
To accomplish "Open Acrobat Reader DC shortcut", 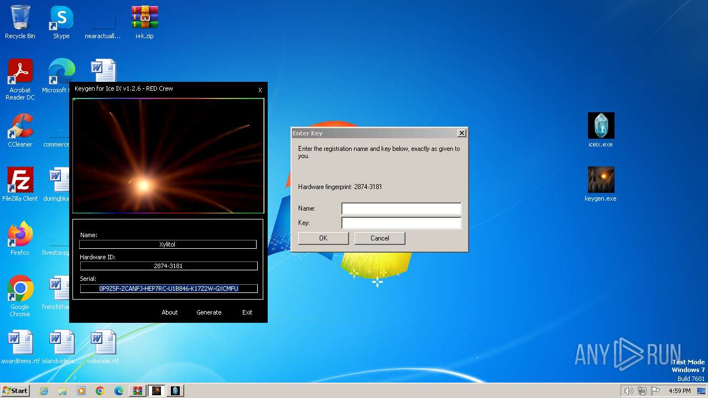I will click(20, 80).
